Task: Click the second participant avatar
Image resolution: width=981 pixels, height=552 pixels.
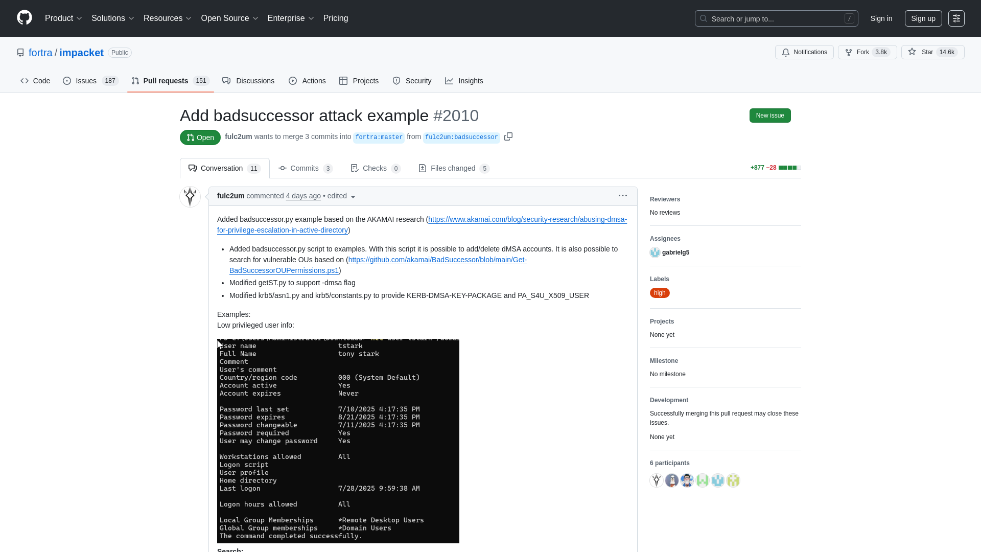Action: (672, 480)
